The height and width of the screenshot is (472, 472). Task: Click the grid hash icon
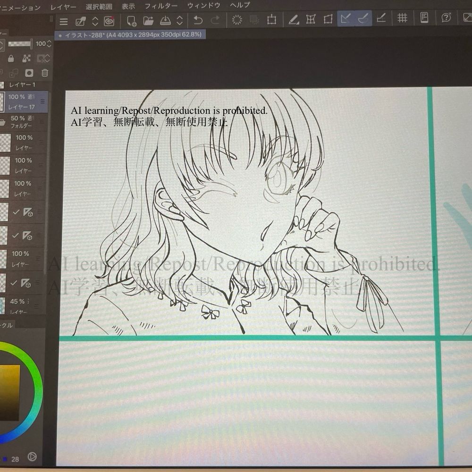tap(402, 18)
